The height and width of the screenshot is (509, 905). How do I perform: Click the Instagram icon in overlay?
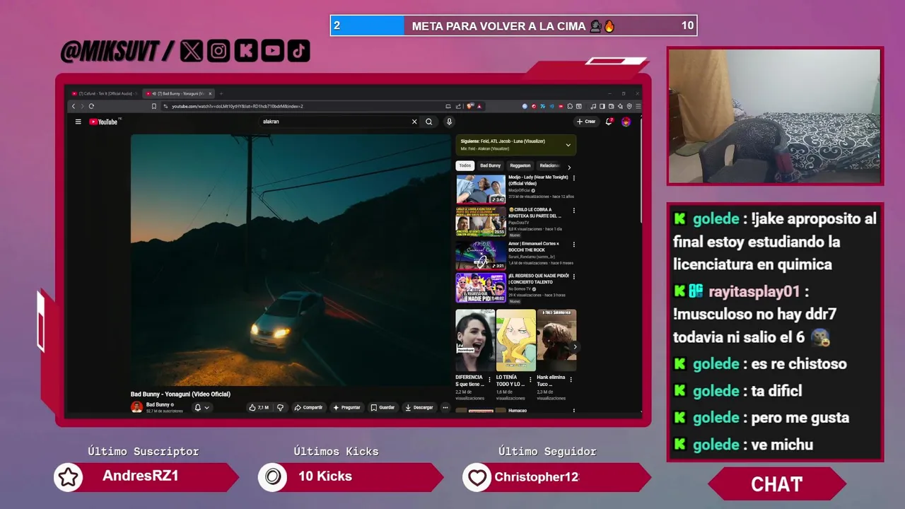pyautogui.click(x=218, y=50)
